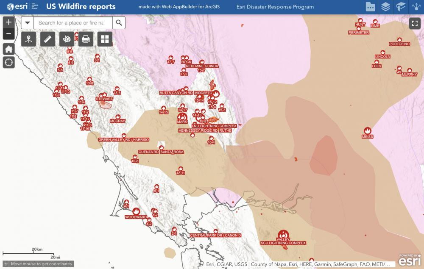This screenshot has width=424, height=269.
Task: Open the Measurement ruler tool
Action: pos(47,39)
